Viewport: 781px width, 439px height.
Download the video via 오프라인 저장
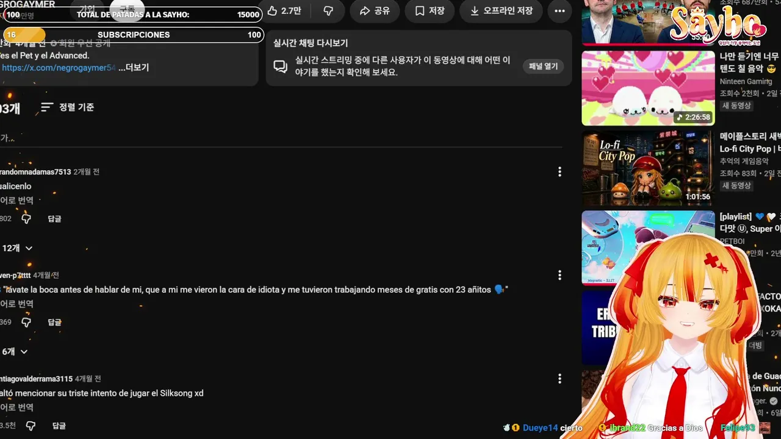[x=502, y=10]
